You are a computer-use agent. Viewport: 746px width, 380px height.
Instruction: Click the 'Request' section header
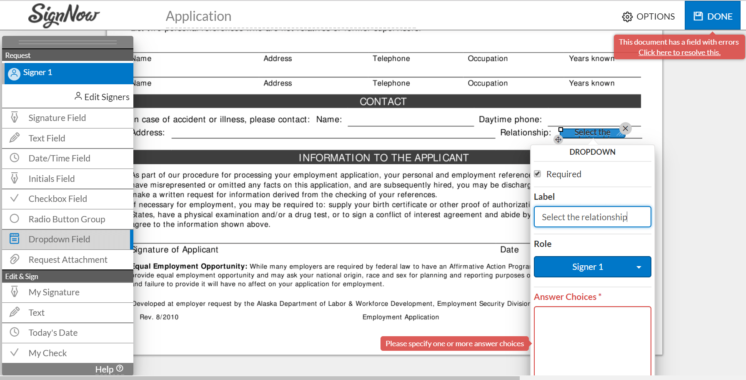pyautogui.click(x=68, y=55)
